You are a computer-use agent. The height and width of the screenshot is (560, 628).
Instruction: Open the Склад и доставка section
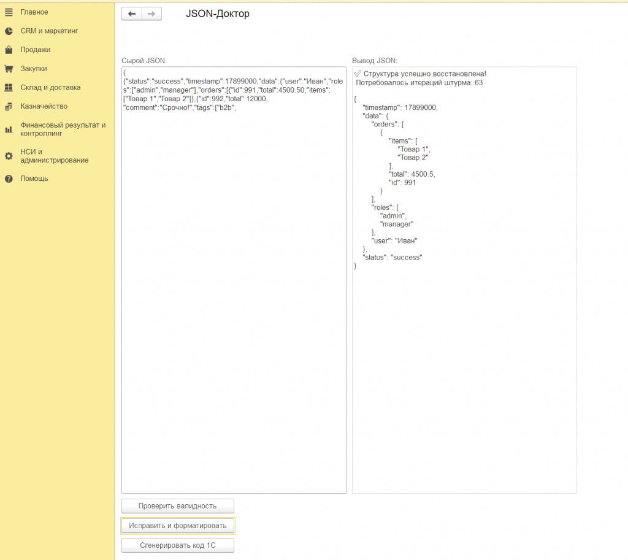click(50, 87)
